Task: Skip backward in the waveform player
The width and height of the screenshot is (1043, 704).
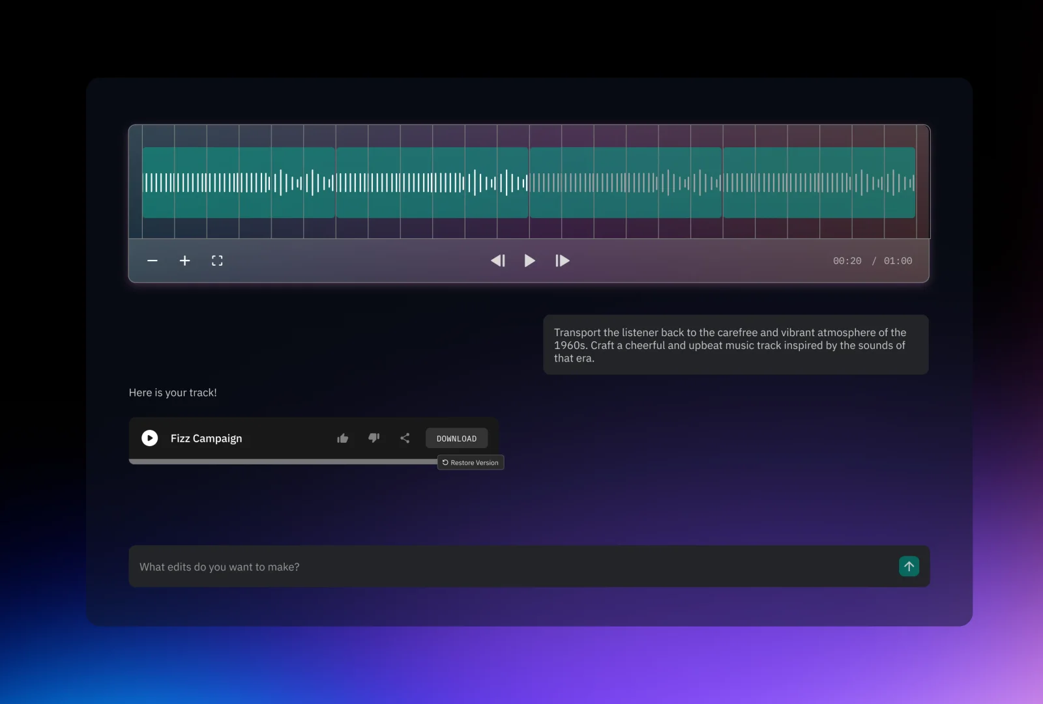Action: [x=498, y=260]
